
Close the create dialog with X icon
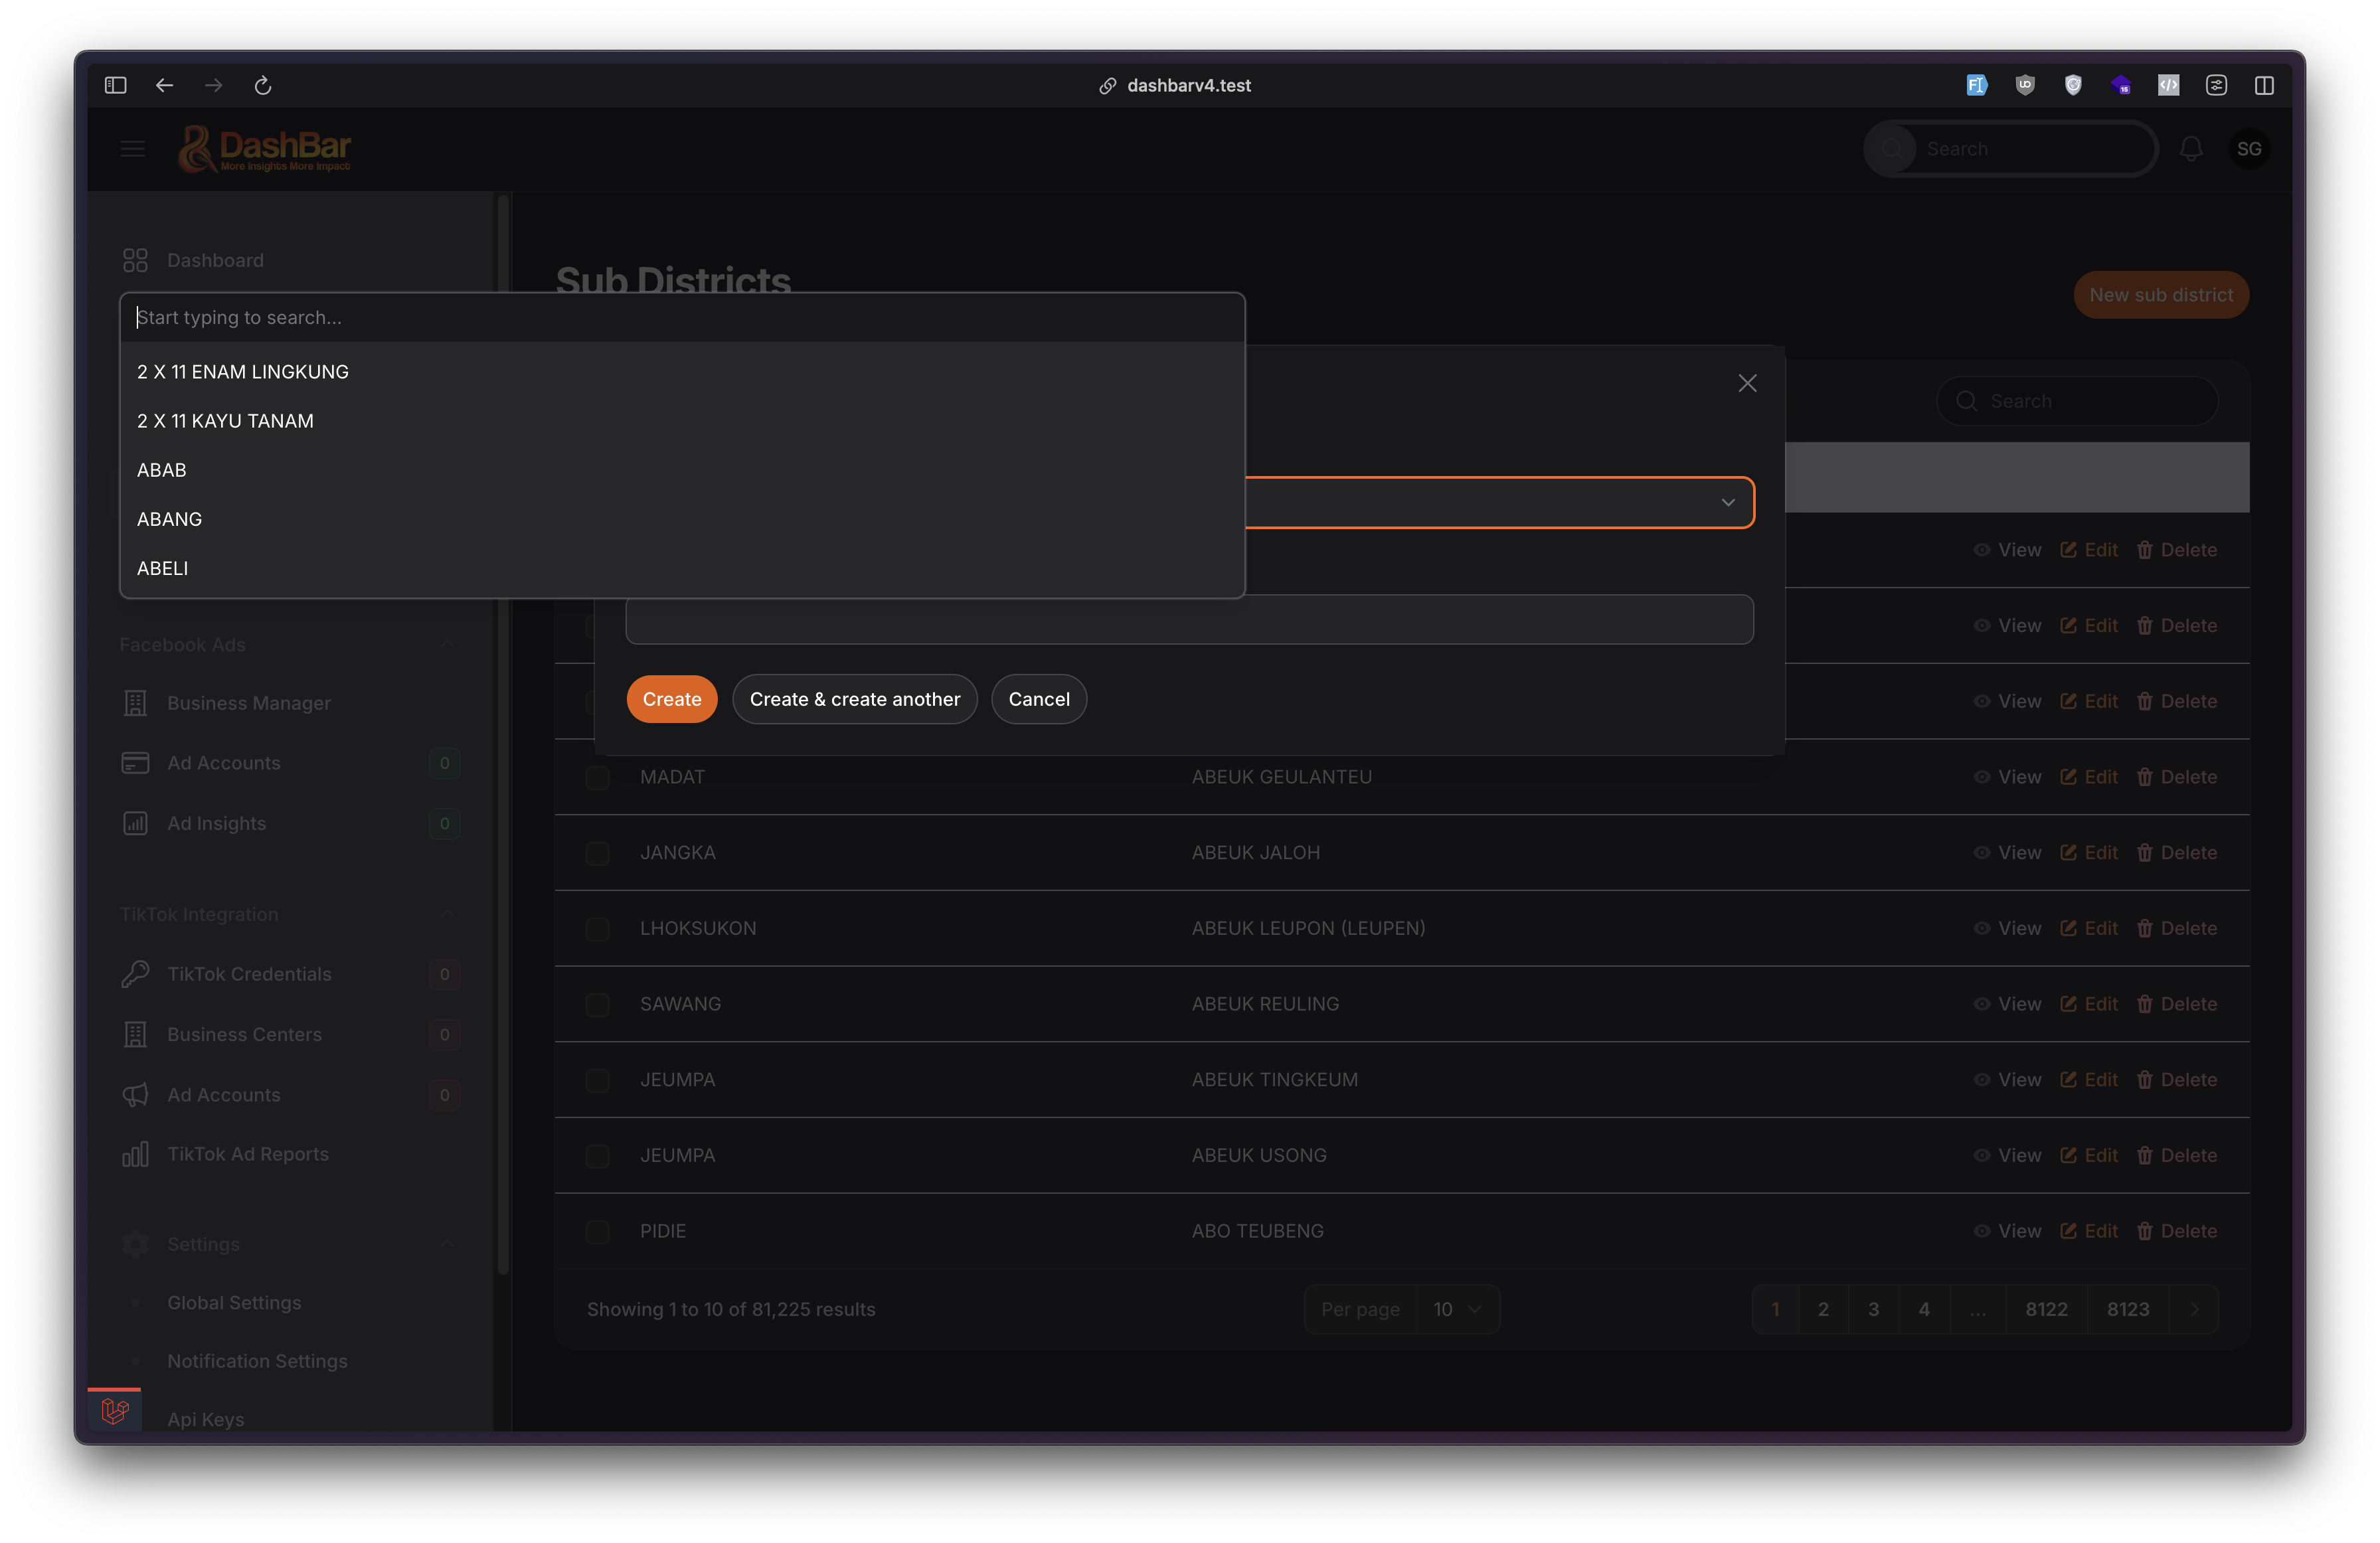[1747, 383]
